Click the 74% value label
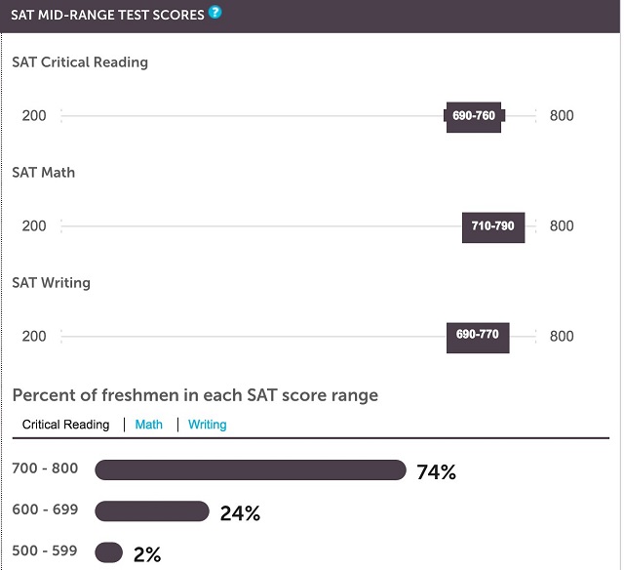Image resolution: width=624 pixels, height=570 pixels. click(436, 472)
